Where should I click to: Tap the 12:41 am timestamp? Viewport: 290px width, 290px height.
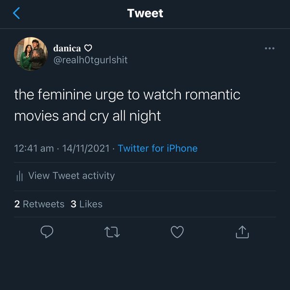click(34, 148)
